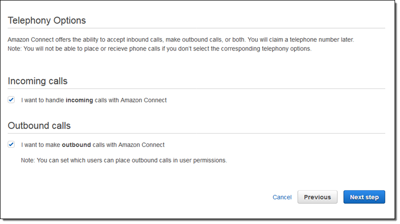Viewport: 400px width, 224px height.
Task: Click the Incoming calls section heading
Action: [x=38, y=81]
